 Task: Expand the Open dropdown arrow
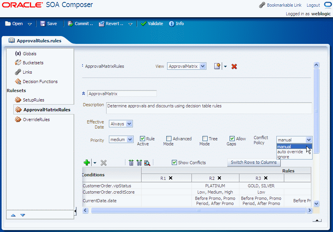pos(30,24)
